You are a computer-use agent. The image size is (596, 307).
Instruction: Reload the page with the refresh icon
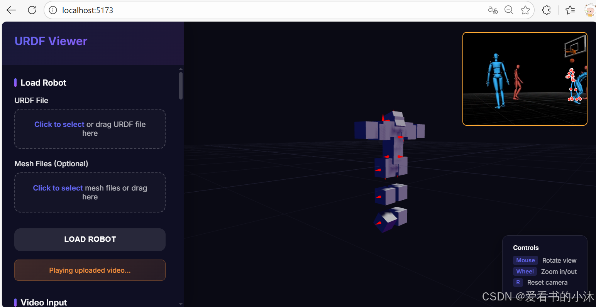32,10
